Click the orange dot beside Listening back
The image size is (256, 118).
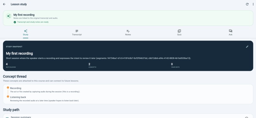(x=8, y=96)
